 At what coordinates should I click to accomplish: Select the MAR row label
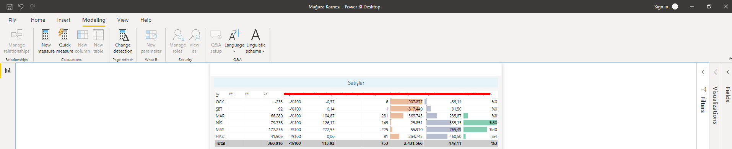pos(220,116)
